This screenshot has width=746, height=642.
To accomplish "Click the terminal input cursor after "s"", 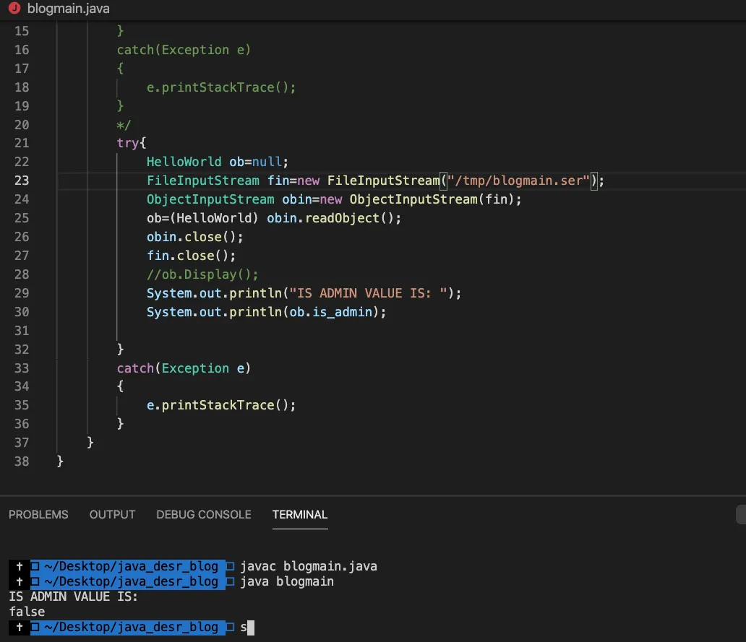I will point(252,628).
